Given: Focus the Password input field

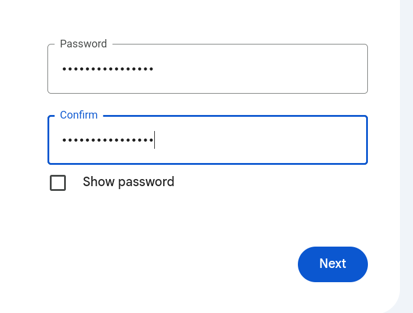Looking at the screenshot, I should point(208,69).
